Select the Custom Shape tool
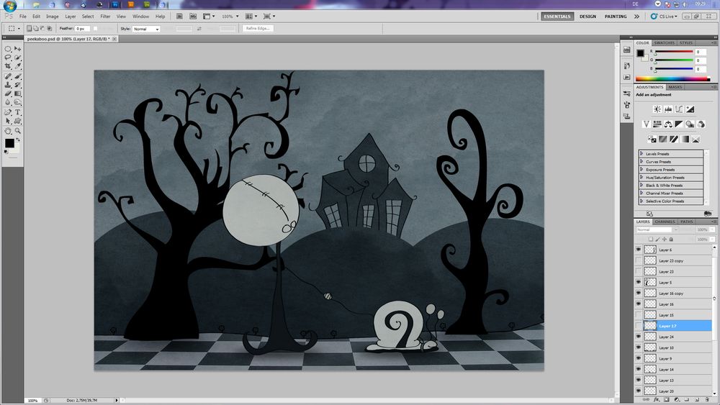Screen dimensions: 720x405 (17, 121)
